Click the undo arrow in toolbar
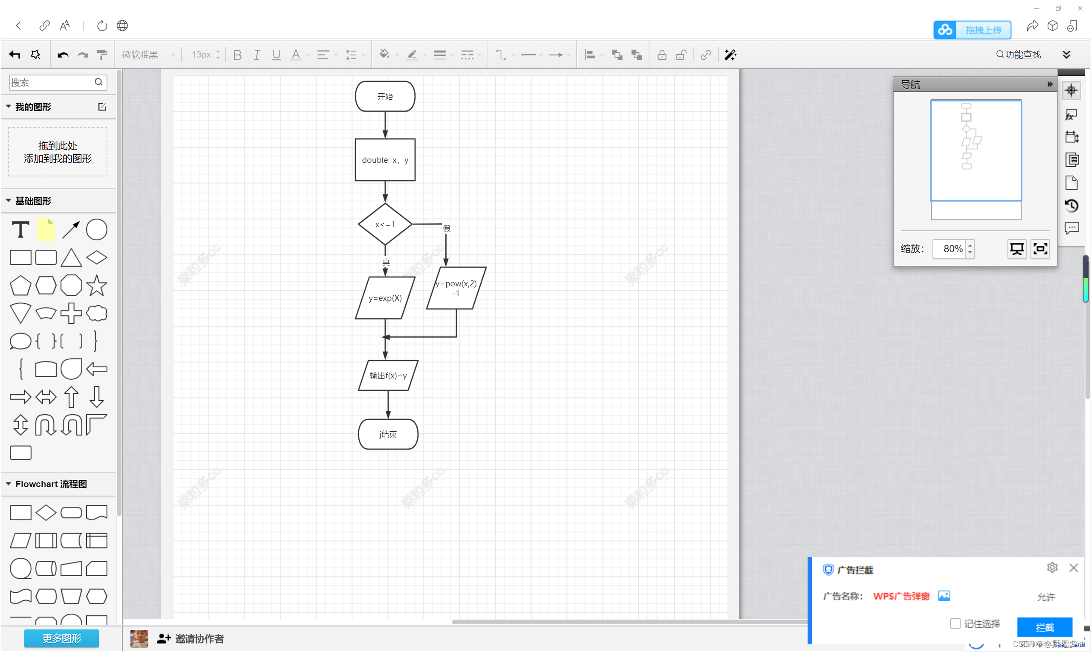This screenshot has height=652, width=1091. coord(63,55)
